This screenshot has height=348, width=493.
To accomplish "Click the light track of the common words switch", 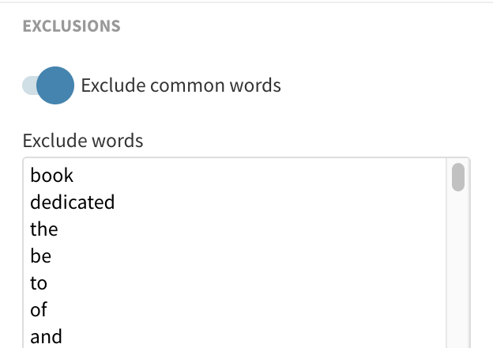I will pos(28,85).
